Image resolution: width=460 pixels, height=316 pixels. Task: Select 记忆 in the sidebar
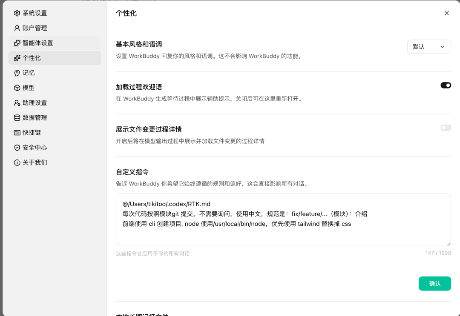55,73
